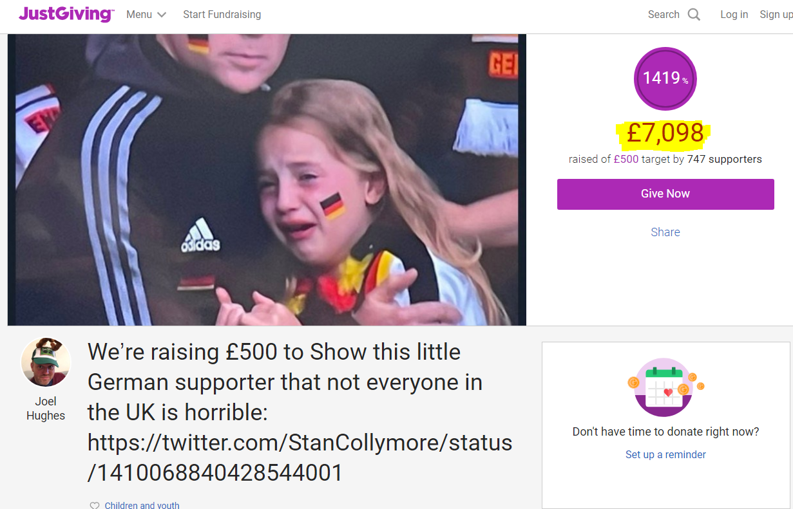Click Log in
This screenshot has height=509, width=793.
(x=734, y=14)
